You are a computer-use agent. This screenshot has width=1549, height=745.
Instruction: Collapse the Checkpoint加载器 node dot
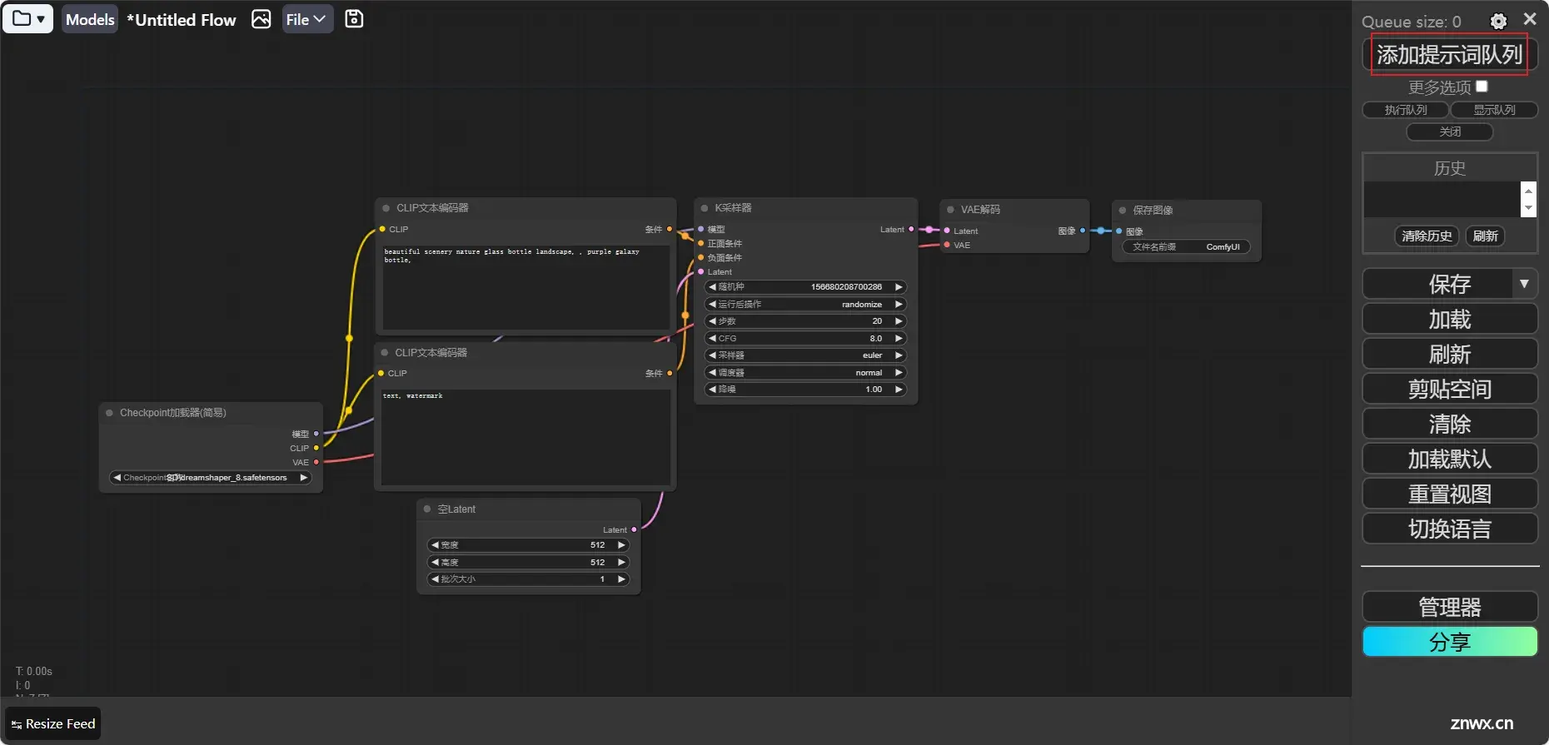109,413
